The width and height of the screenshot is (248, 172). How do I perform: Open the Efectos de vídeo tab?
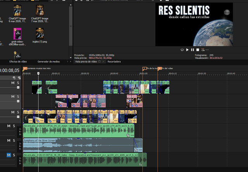[x=18, y=61]
